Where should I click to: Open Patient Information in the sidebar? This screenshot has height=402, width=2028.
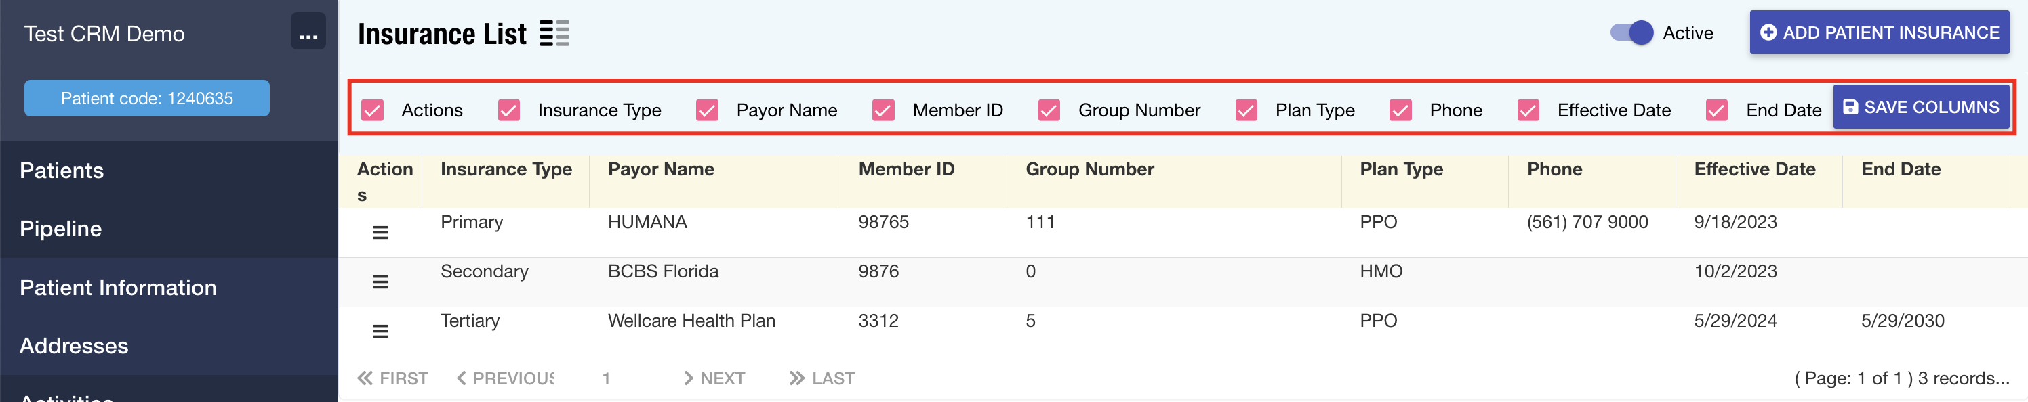click(x=118, y=288)
